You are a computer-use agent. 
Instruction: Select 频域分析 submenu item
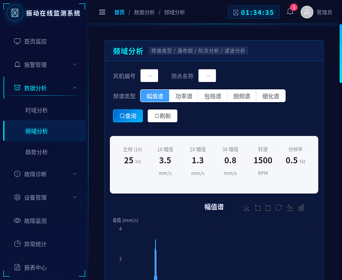[44, 131]
